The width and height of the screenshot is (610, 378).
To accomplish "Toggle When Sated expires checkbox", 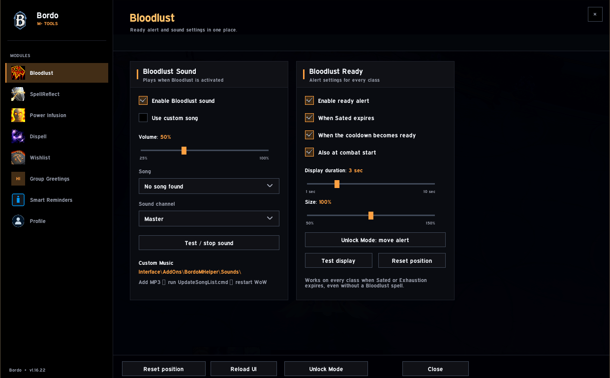I will click(x=309, y=118).
